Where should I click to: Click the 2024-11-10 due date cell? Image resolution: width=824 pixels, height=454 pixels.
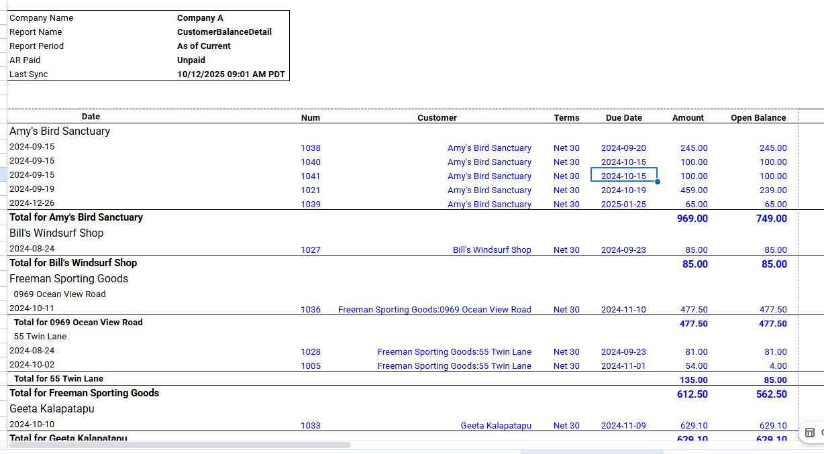tap(623, 310)
